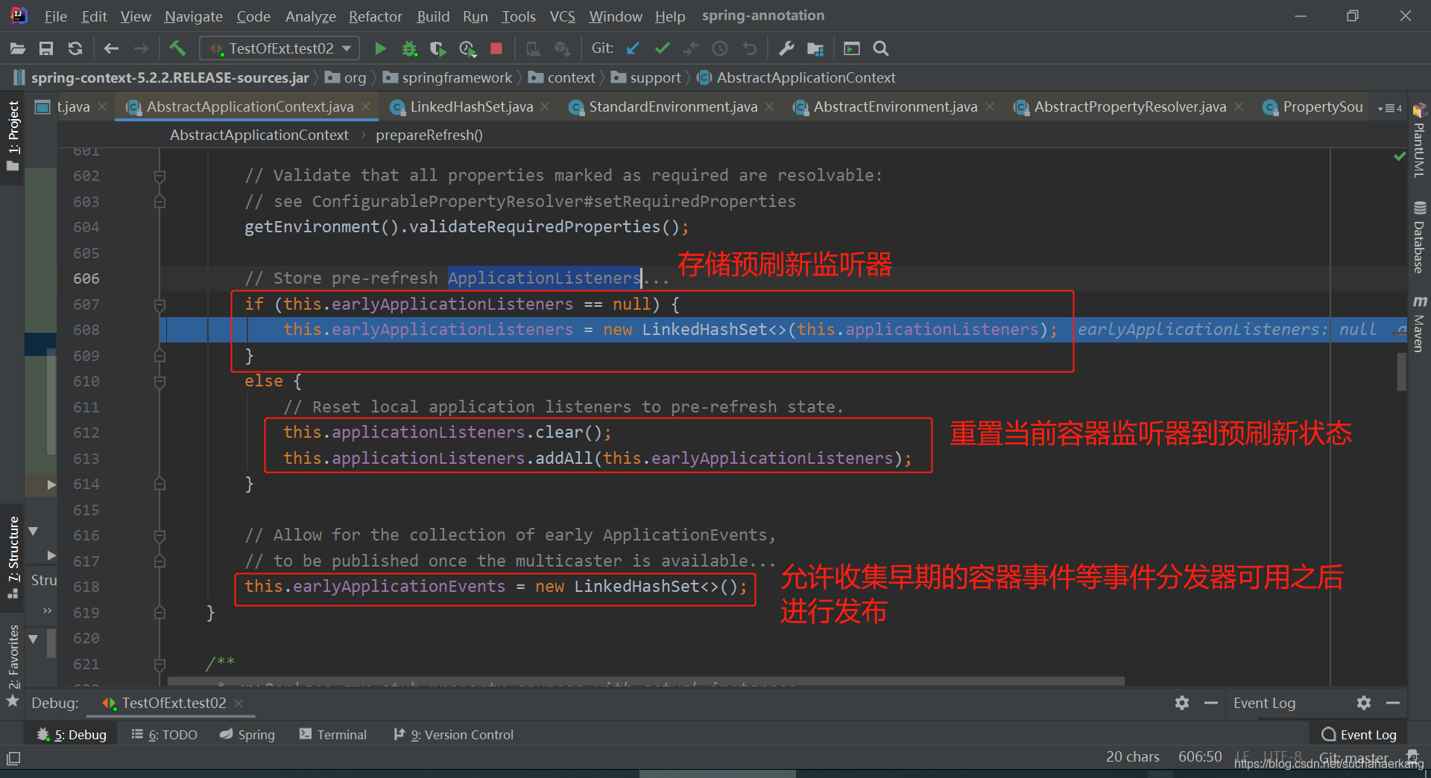Screen dimensions: 1431x778
Task: Show Git history with the clock icon
Action: pos(720,48)
